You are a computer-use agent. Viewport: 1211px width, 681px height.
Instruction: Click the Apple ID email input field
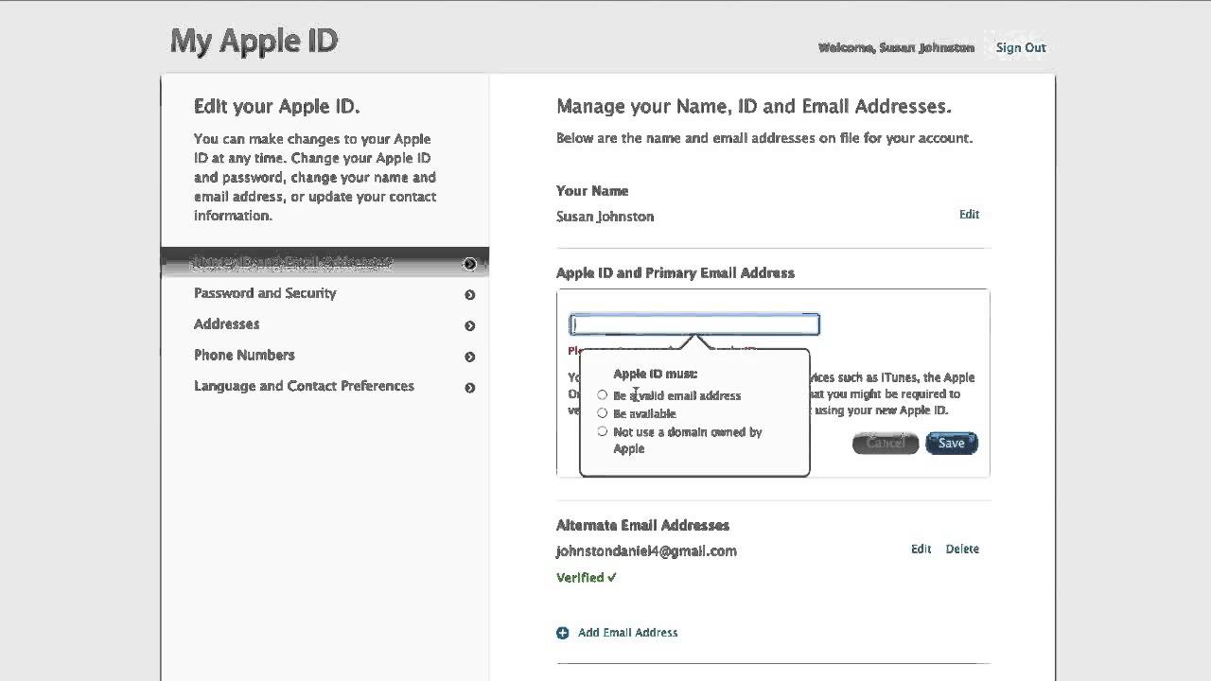click(694, 324)
